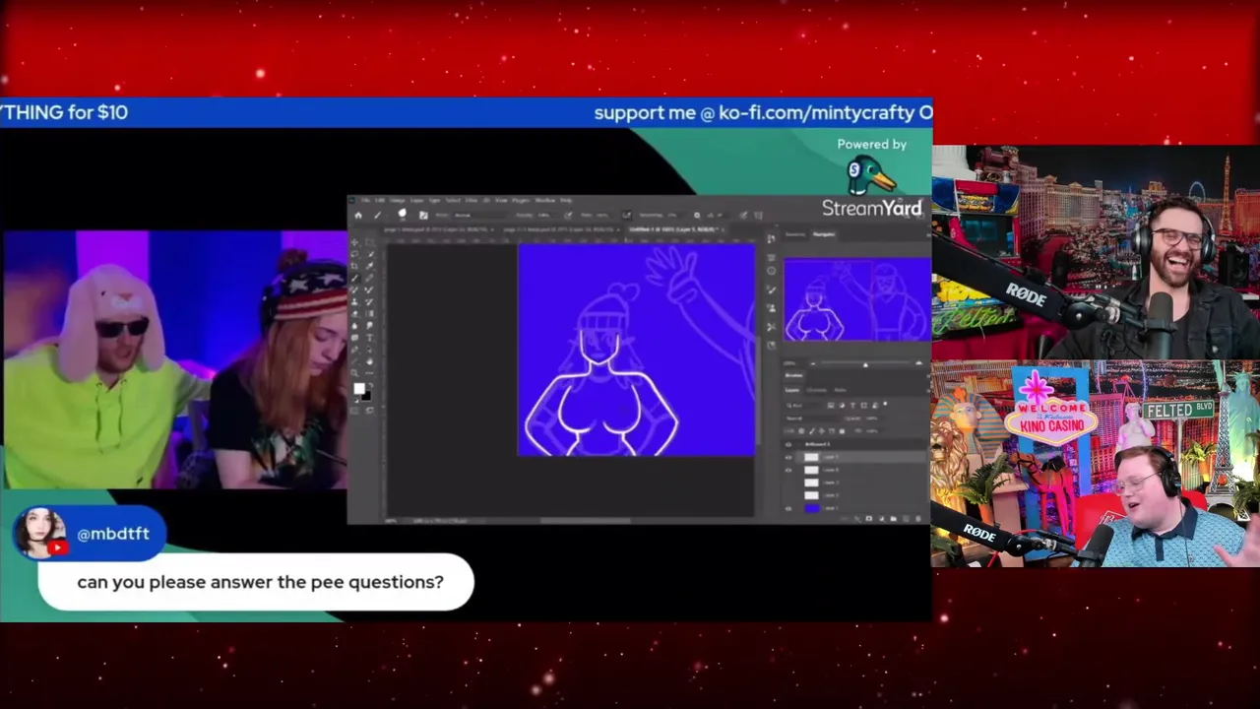Select the Rectangular Marquee tool
Viewport: 1260px width, 709px height.
point(369,242)
